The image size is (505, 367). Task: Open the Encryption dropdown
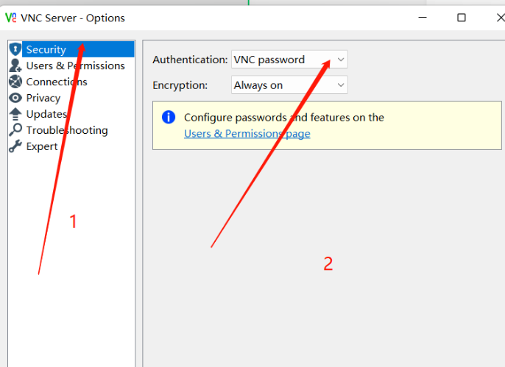(x=289, y=85)
